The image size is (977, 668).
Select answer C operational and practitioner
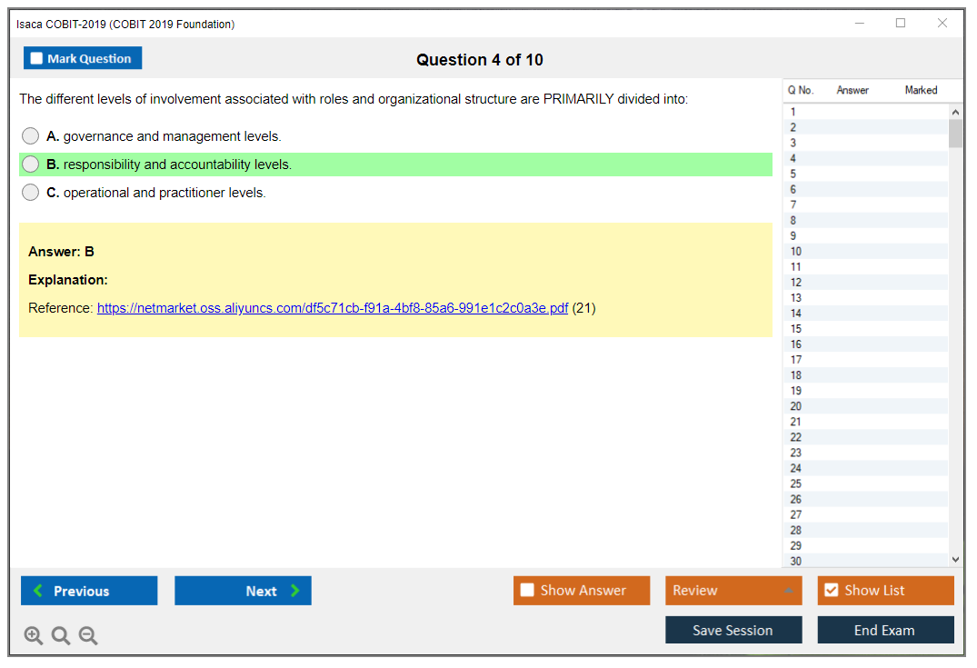pyautogui.click(x=31, y=193)
